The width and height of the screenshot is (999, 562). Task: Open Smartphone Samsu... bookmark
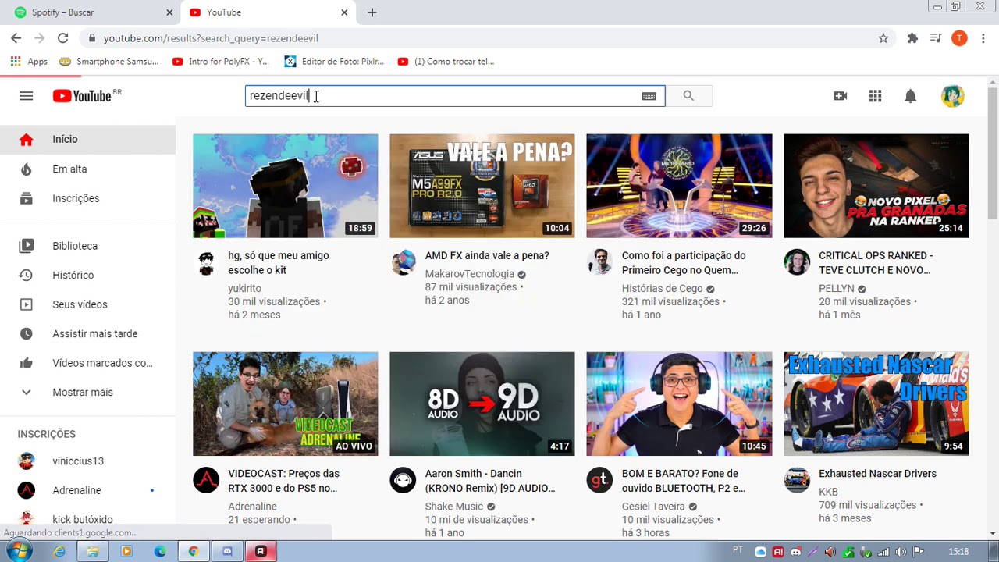point(109,62)
